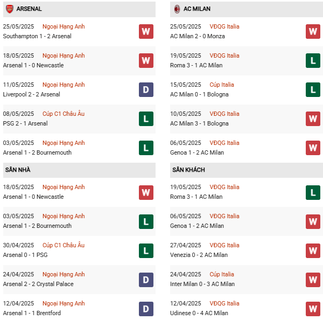
Task: Select the SÂN NHÀ section header
Action: click(18, 170)
